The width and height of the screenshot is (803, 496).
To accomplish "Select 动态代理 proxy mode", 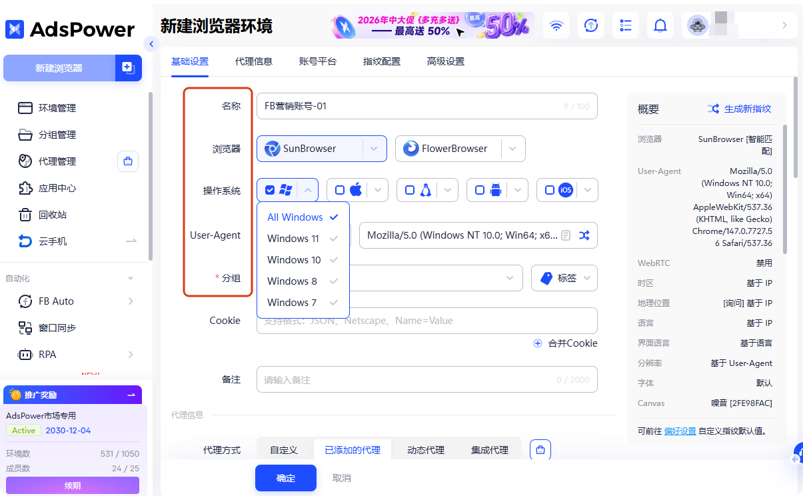I will (x=426, y=450).
